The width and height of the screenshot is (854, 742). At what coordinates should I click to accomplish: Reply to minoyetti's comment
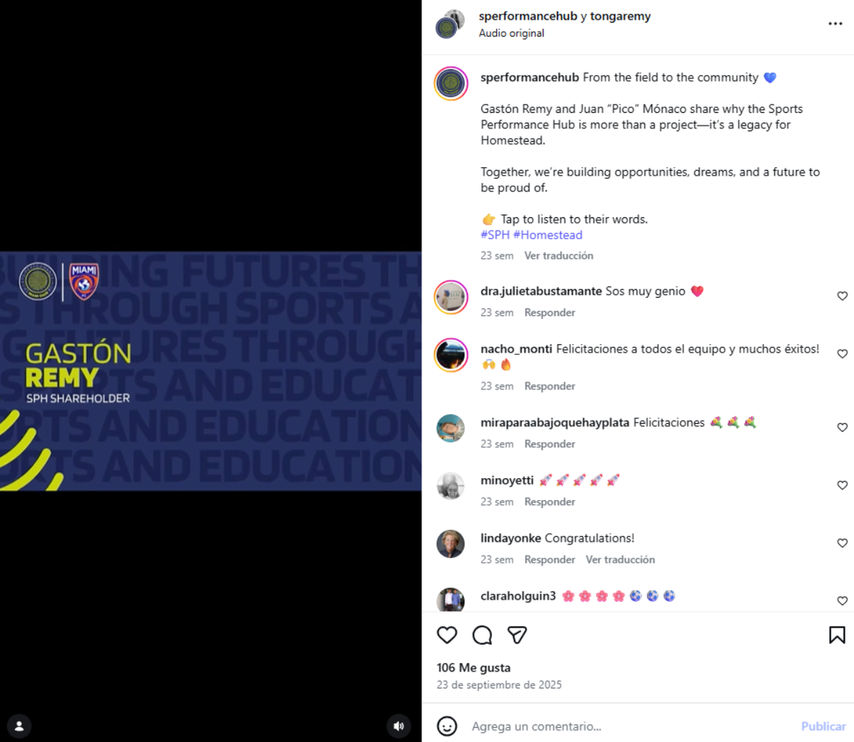click(x=549, y=502)
